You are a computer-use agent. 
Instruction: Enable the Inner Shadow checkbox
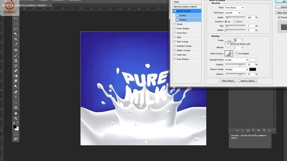(x=174, y=29)
